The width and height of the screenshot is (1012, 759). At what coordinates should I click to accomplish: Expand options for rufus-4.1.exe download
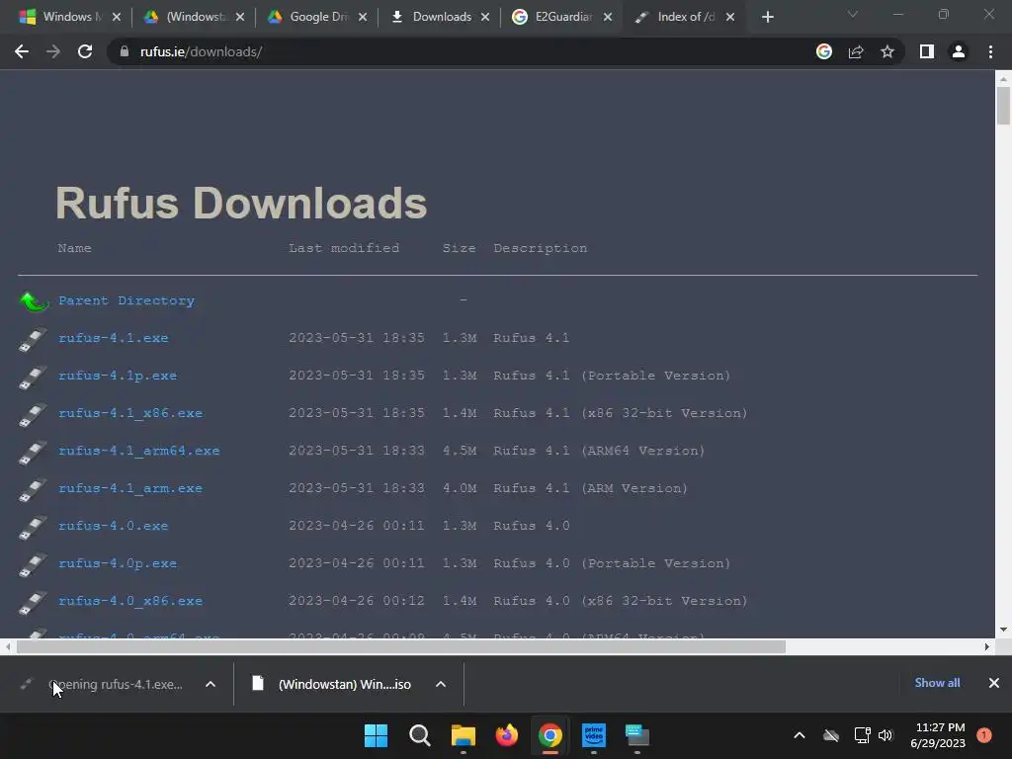pos(211,684)
